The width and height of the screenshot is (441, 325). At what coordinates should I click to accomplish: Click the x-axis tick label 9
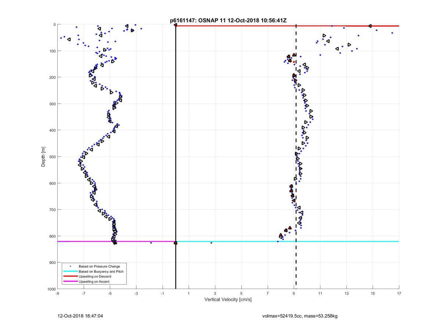point(294,293)
